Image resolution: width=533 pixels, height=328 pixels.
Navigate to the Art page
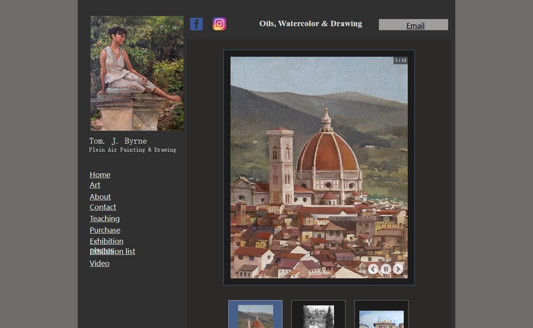point(95,185)
